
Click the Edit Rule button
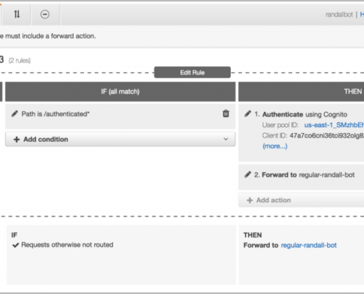tap(193, 73)
